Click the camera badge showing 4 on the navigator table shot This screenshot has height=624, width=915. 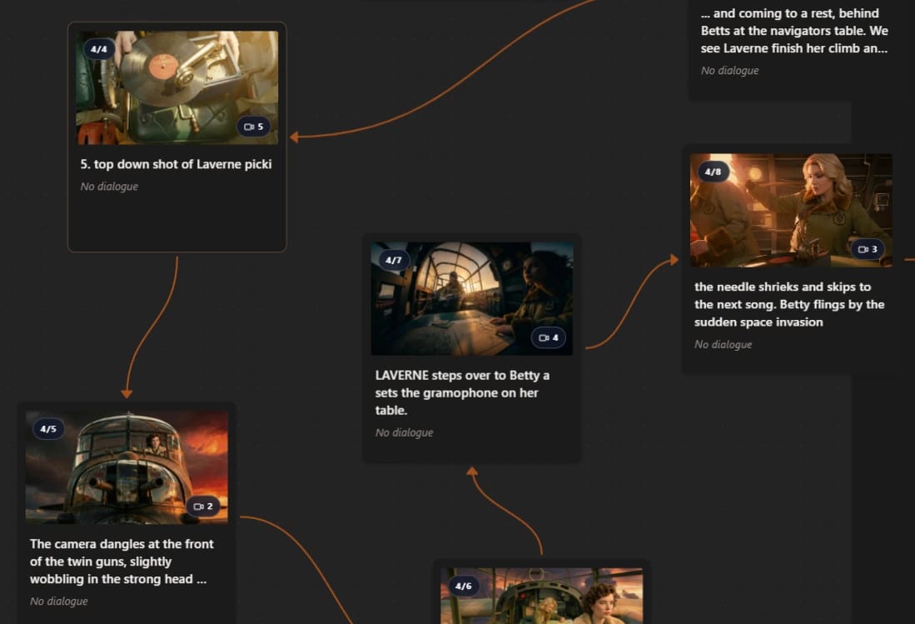pyautogui.click(x=549, y=338)
